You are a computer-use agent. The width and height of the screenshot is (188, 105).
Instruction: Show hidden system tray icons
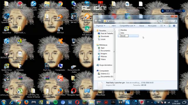pyautogui.click(x=152, y=102)
